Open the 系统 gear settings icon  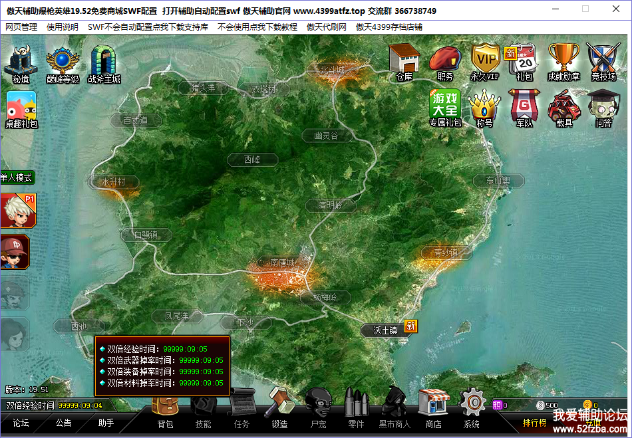472,411
